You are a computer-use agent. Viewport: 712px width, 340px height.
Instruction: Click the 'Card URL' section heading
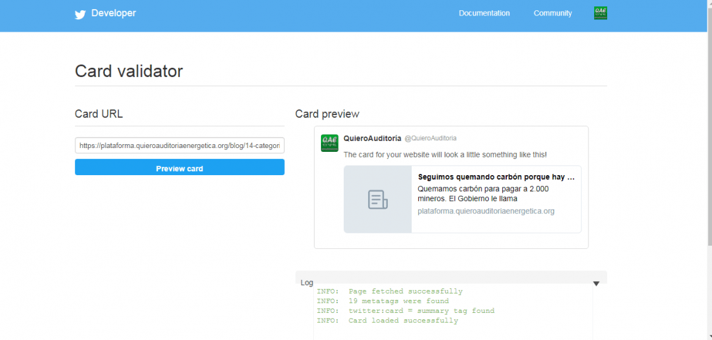click(x=99, y=114)
